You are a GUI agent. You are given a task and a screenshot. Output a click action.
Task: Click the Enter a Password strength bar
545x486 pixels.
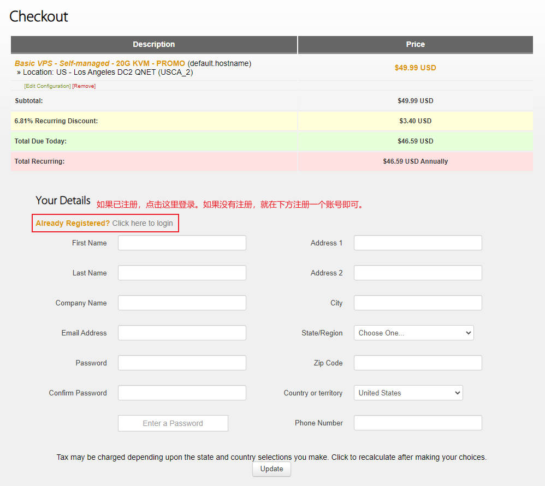pyautogui.click(x=173, y=423)
